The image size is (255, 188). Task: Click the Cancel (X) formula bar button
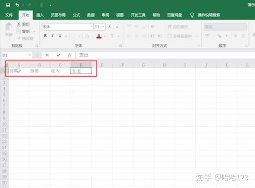coord(47,55)
